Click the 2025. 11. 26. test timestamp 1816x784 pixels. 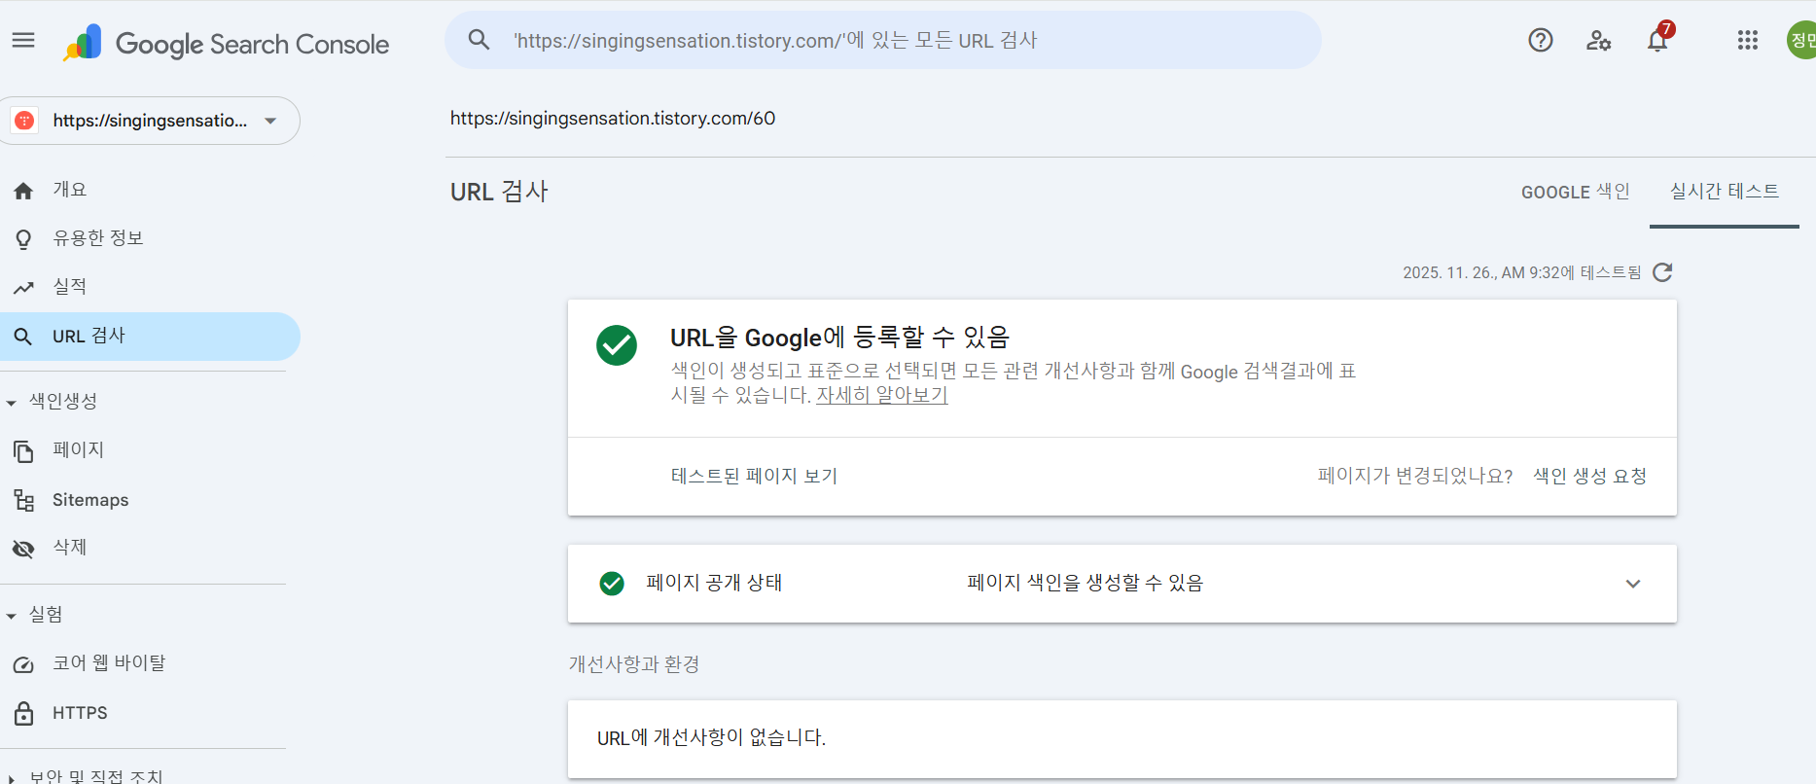click(x=1521, y=272)
